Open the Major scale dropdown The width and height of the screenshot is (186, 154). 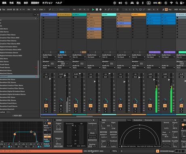click(x=64, y=9)
